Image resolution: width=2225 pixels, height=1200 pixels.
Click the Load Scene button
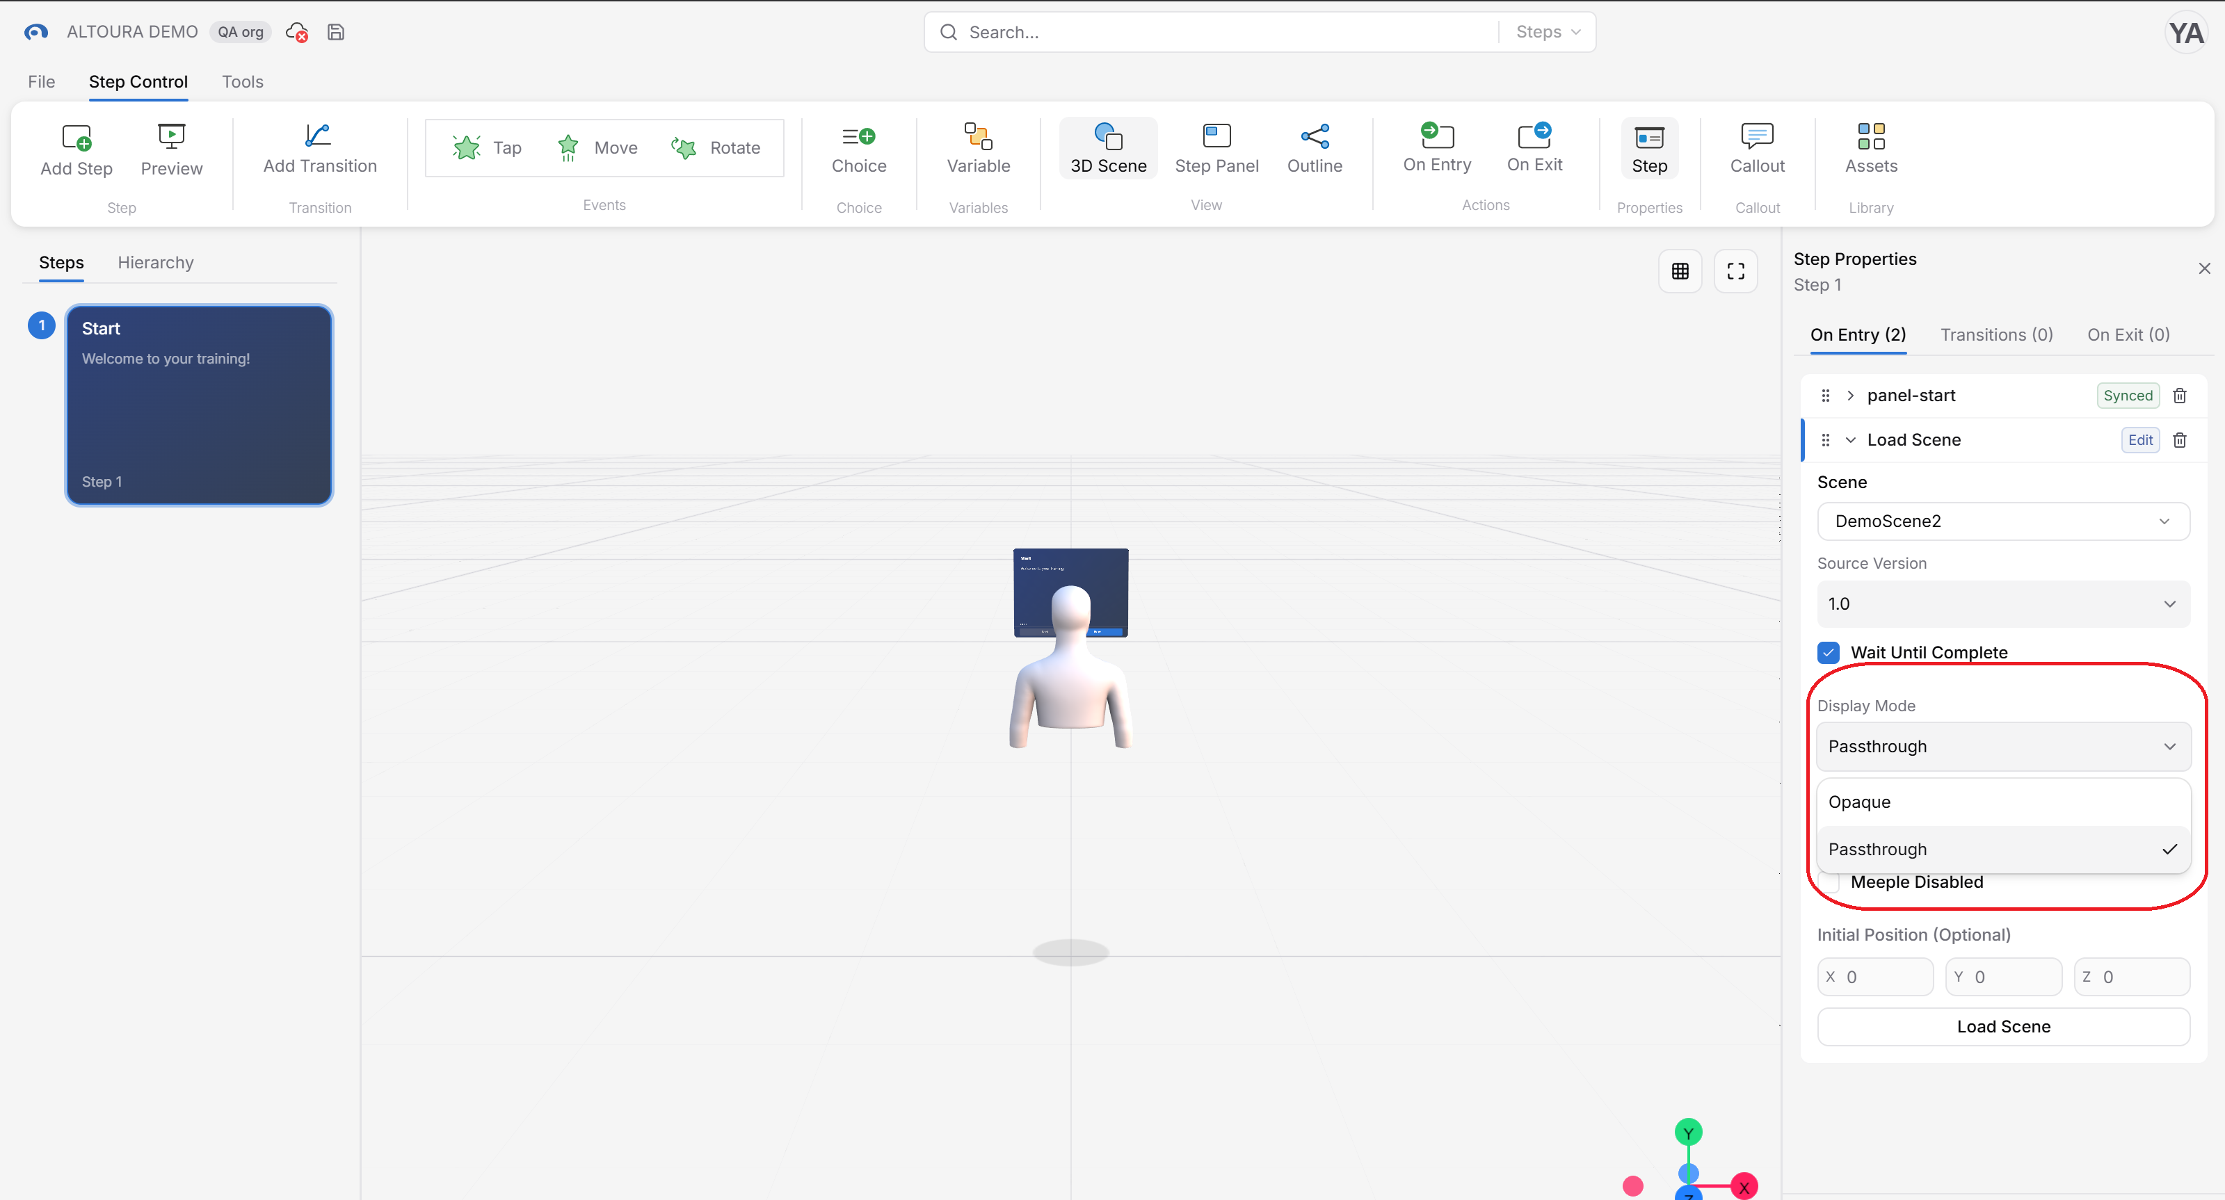[2003, 1026]
